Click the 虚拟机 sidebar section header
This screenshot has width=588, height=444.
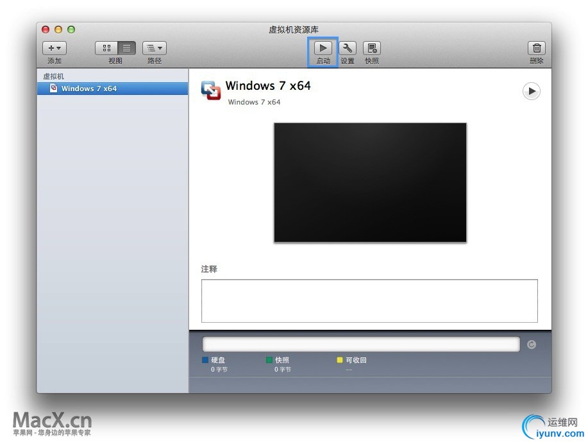(54, 76)
